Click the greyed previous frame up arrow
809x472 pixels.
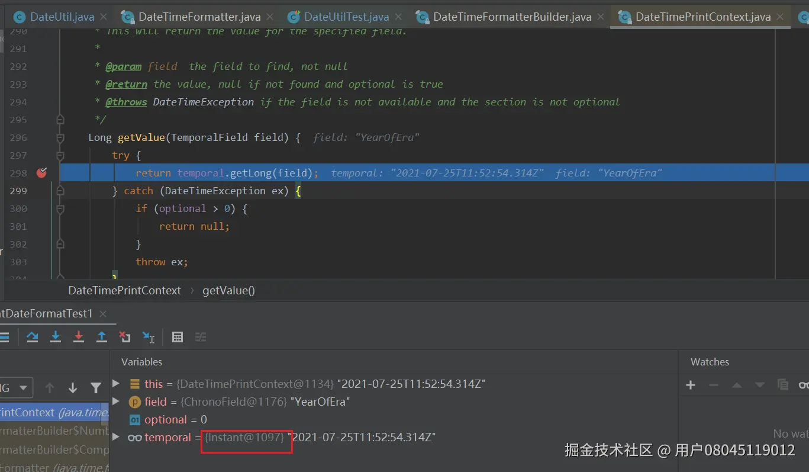click(50, 388)
